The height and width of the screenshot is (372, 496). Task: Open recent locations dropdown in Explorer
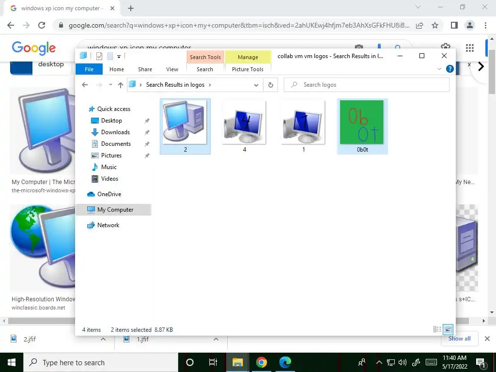coord(110,85)
